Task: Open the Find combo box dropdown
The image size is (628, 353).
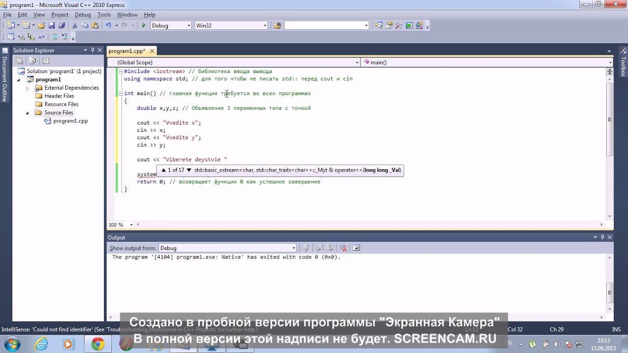Action: click(366, 25)
